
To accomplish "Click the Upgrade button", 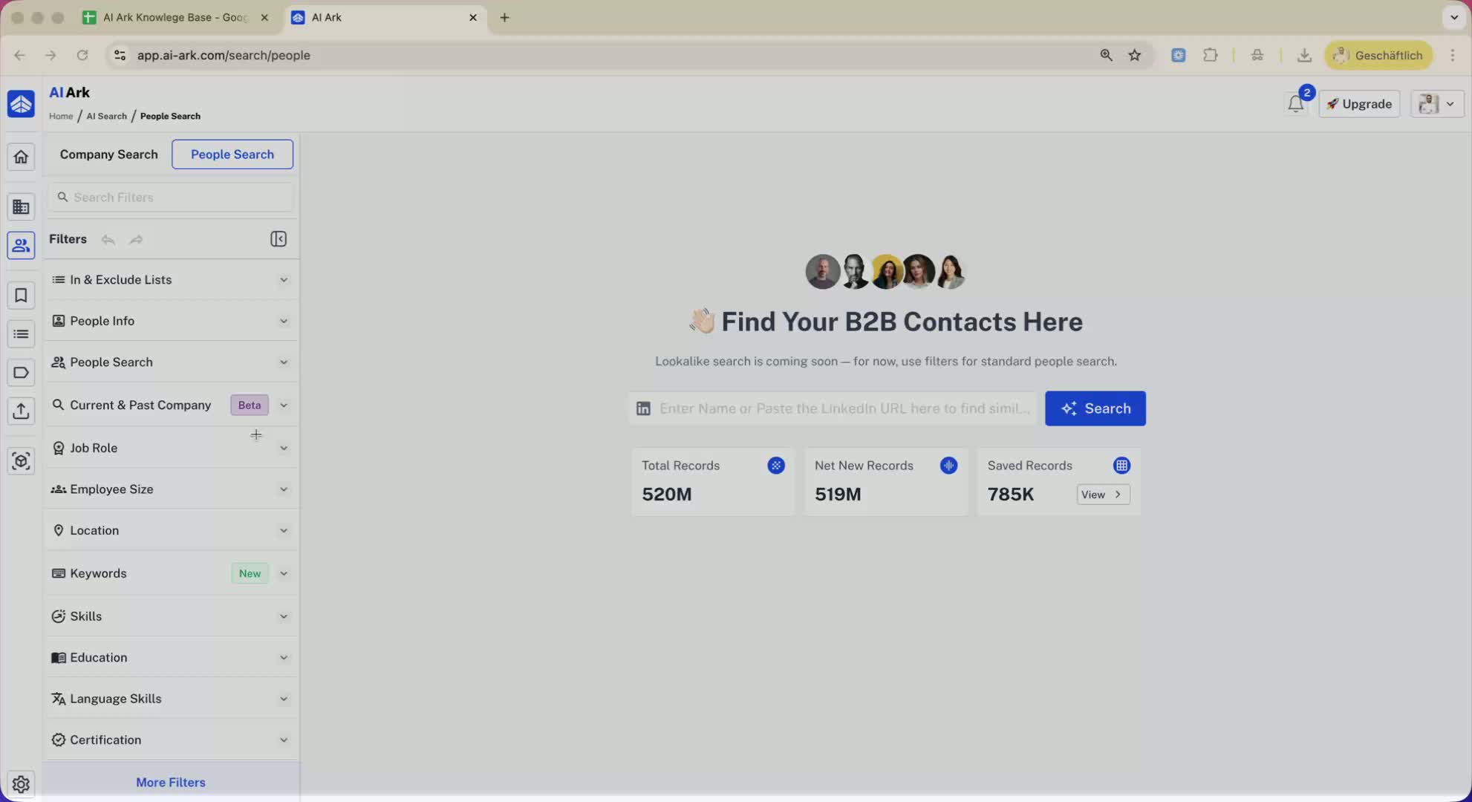I will click(x=1359, y=104).
